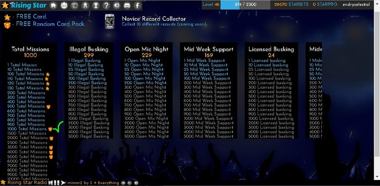The height and width of the screenshot is (186, 380).
Task: Click the gift icon next to 1000 Total Missions
Action: [50, 129]
